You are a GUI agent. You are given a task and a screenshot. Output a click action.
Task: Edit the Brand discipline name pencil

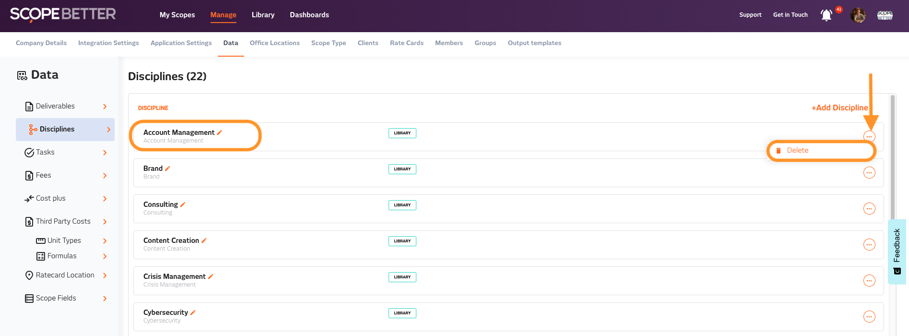point(167,168)
